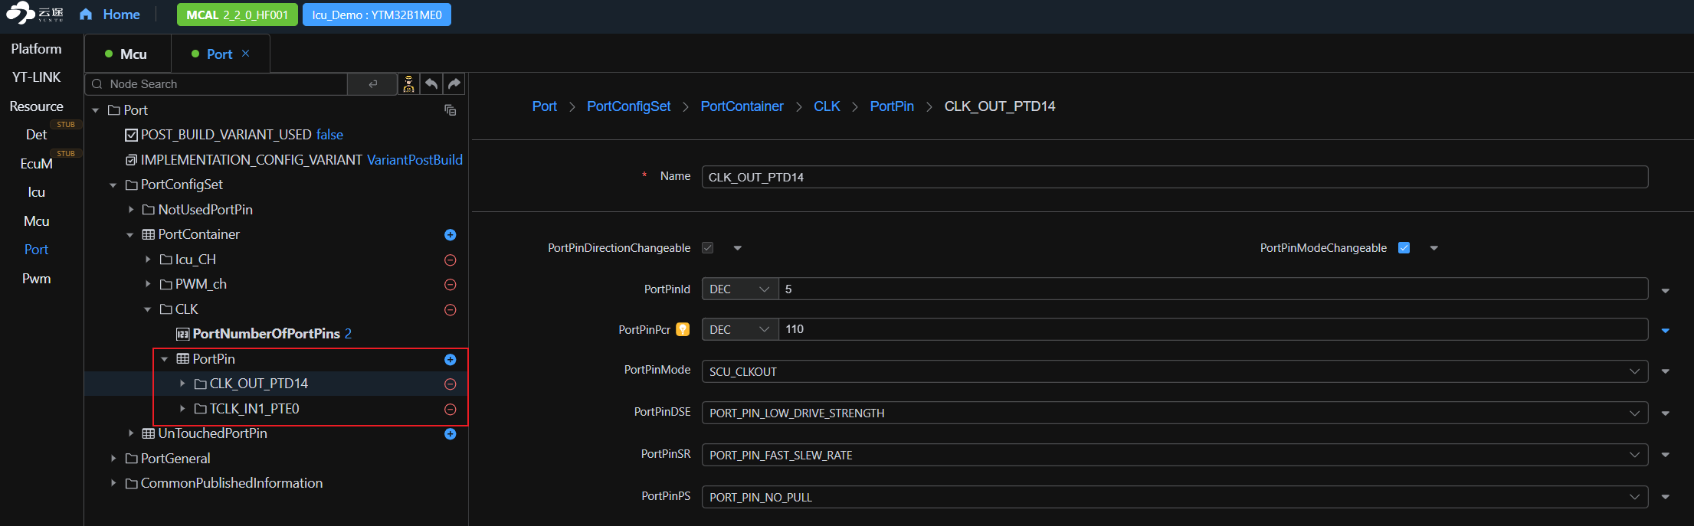Click the Name input field CLK_OUT_PTD14
Viewport: 1694px width, 526px height.
(x=1175, y=177)
